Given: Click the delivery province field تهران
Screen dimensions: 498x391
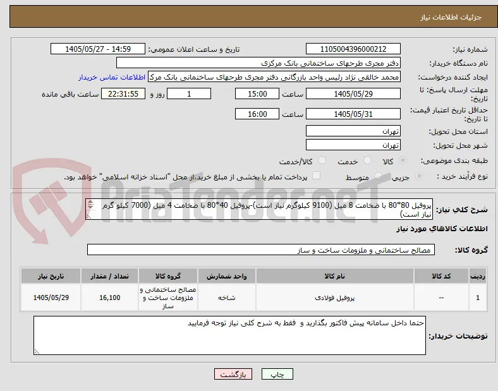Looking at the screenshot, I should pyautogui.click(x=353, y=131).
